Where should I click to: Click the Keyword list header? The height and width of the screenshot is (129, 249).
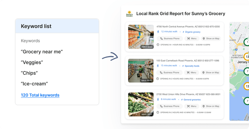coord(57,26)
